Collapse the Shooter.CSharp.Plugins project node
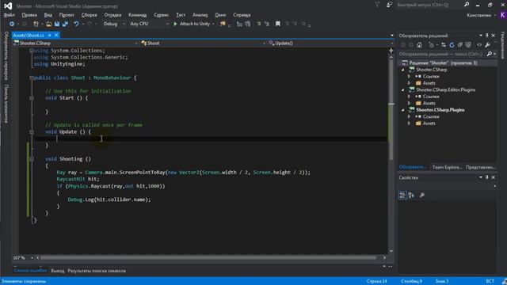Viewport: 507px width, 285px height. point(403,110)
